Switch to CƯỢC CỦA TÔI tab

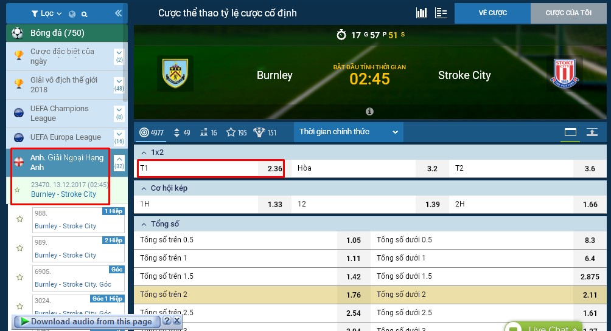point(568,13)
